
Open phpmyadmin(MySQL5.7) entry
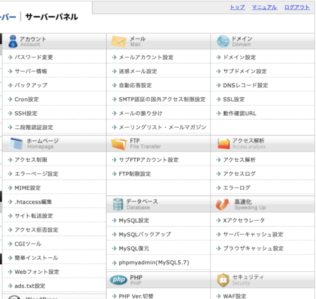(154, 262)
